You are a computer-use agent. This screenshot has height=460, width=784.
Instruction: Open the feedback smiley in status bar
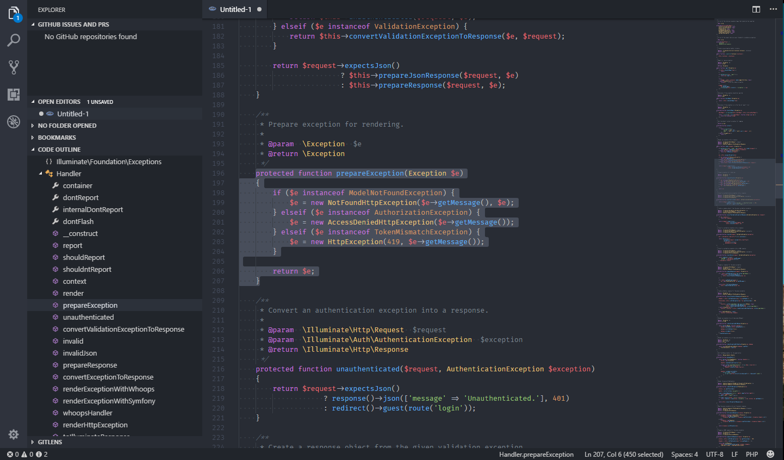pos(770,454)
